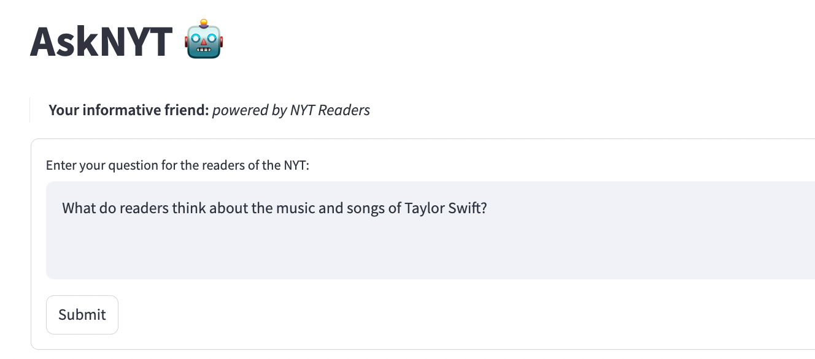
Task: Click the robot emoji icon
Action: [x=204, y=40]
